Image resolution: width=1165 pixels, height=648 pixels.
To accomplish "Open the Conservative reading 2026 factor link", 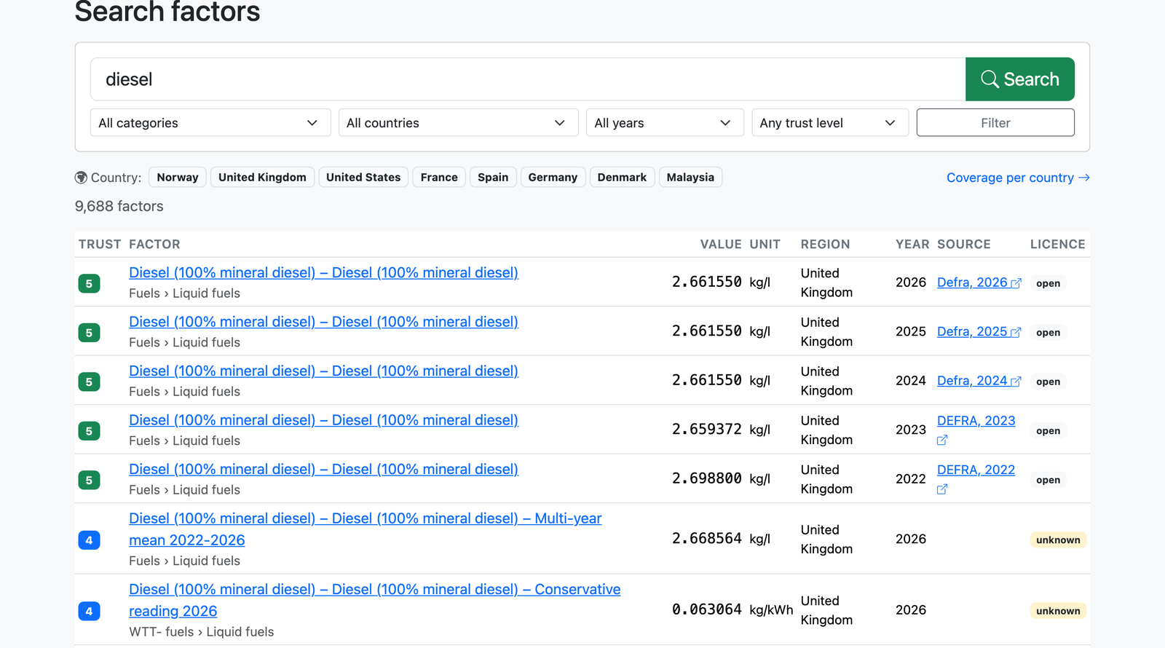I will coord(374,600).
